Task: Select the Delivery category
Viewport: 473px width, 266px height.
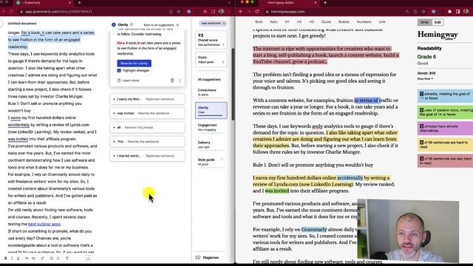Action: tap(211, 145)
